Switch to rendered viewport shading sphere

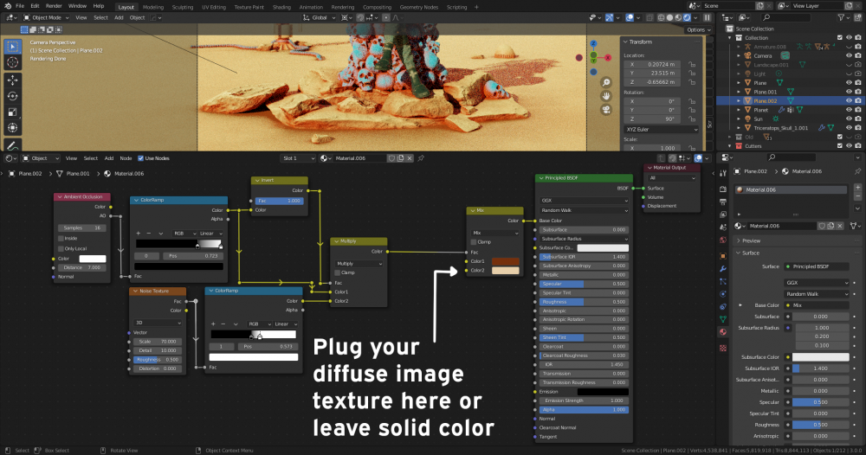pos(687,17)
